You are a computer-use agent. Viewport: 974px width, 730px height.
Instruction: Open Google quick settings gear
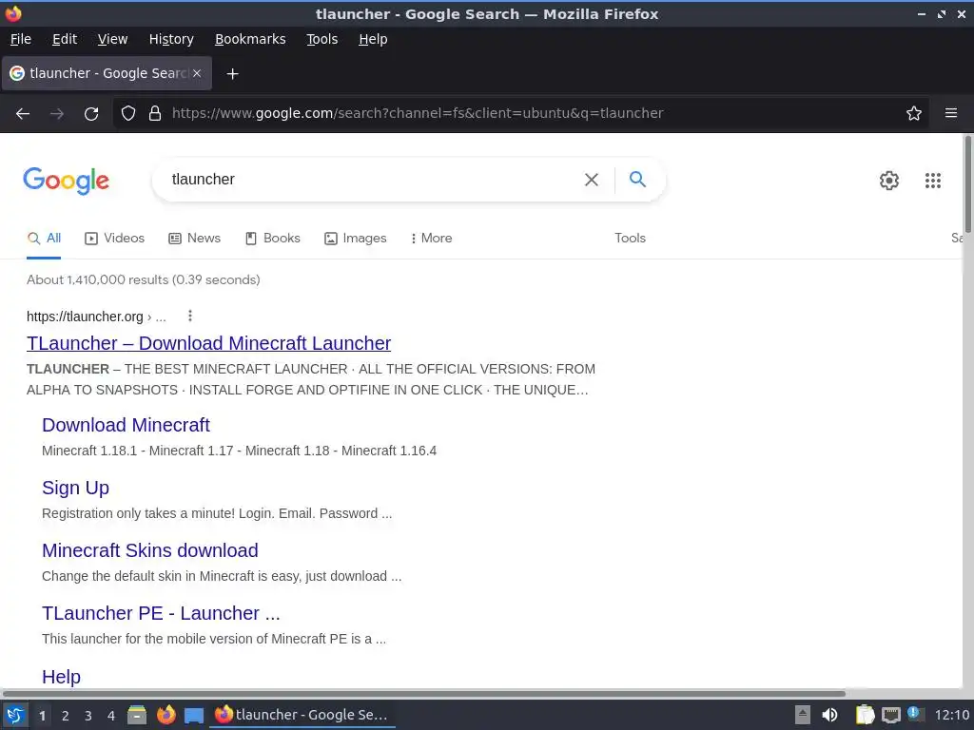[x=889, y=180]
